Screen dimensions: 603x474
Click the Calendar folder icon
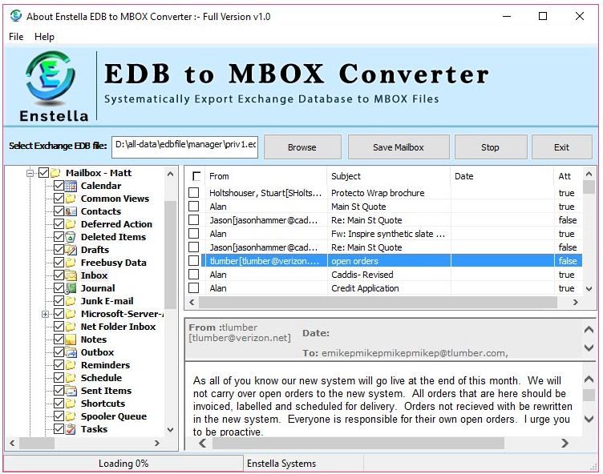71,186
